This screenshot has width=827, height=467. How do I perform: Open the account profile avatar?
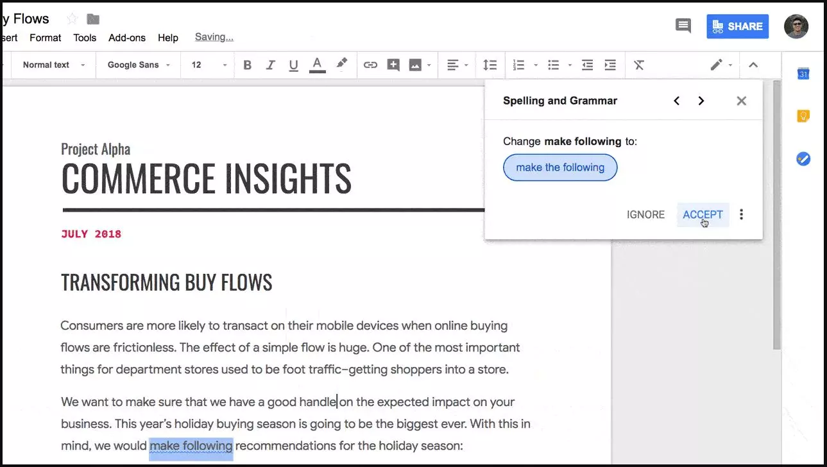point(796,26)
